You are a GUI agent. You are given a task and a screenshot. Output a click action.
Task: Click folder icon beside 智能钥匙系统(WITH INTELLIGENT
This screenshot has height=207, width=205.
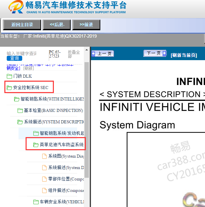[17, 99]
